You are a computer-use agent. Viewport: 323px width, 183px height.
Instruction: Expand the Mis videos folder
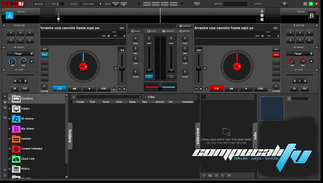pos(10,129)
